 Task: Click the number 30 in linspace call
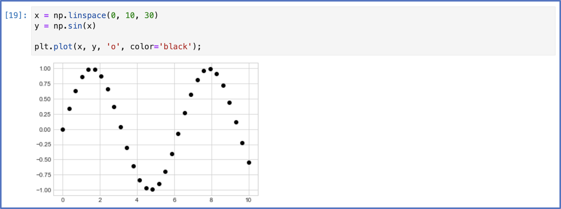coord(149,16)
